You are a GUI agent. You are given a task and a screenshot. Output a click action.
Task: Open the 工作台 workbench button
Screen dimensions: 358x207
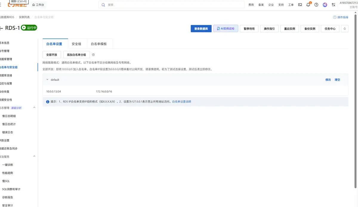tap(38, 5)
